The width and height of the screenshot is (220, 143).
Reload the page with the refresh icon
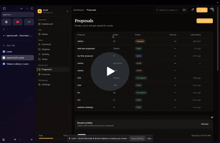[32, 9]
